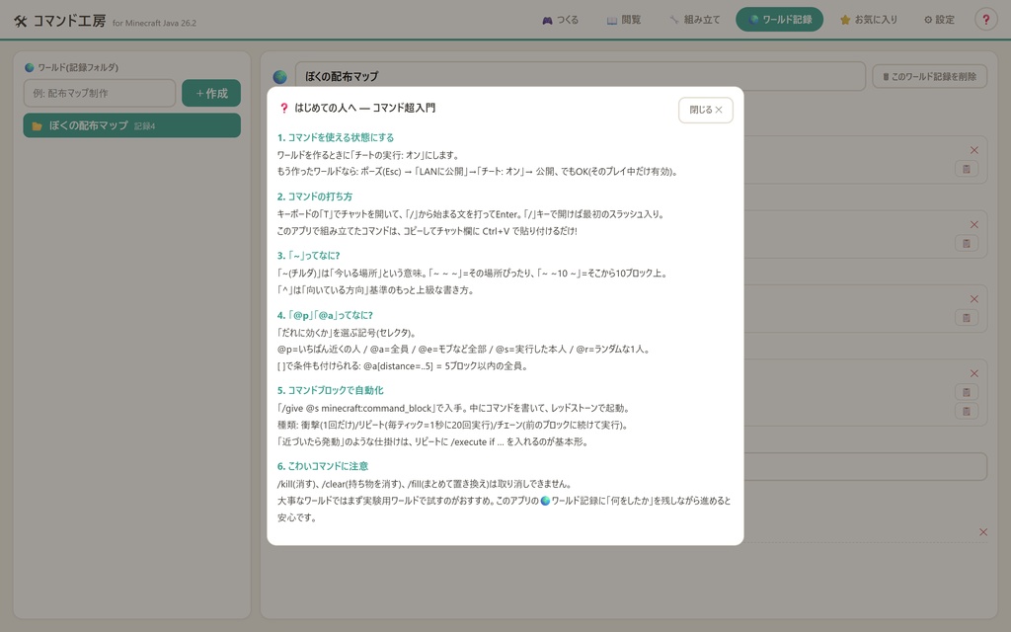Click the line starting /kill(消す)
The image size is (1011, 632).
[x=425, y=483]
